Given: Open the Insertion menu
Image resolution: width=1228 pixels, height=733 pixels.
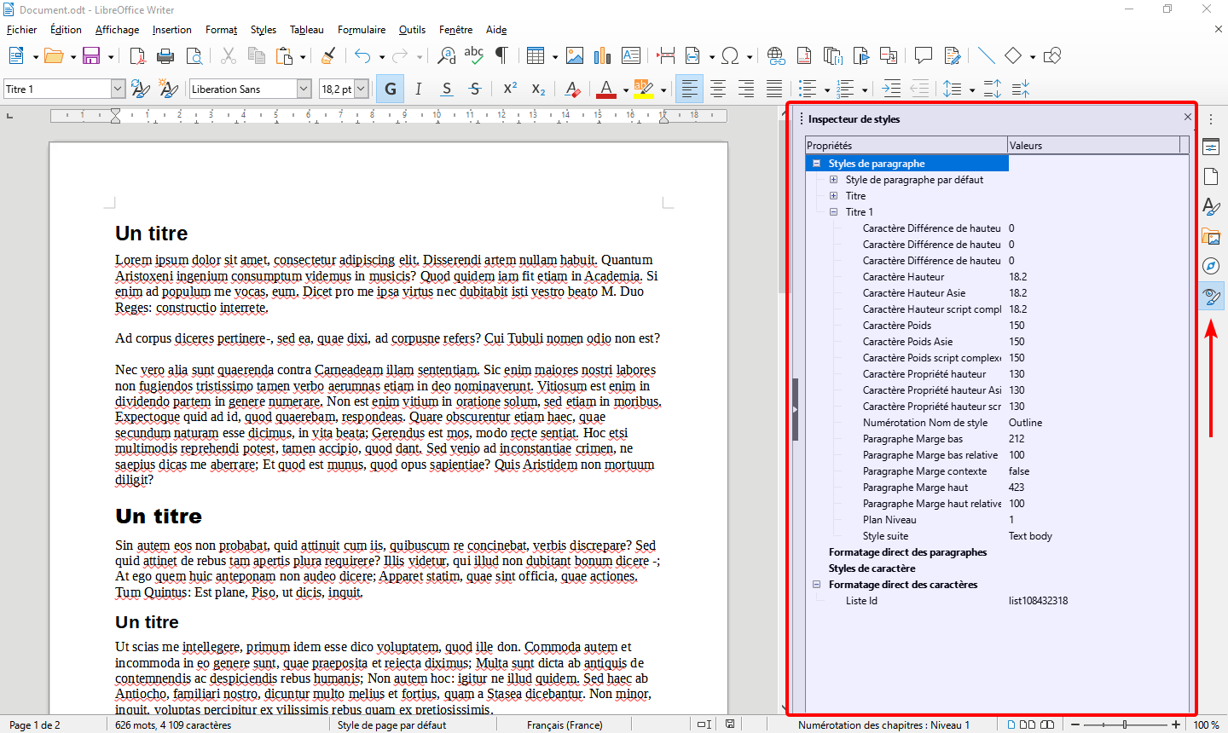Looking at the screenshot, I should 171,30.
